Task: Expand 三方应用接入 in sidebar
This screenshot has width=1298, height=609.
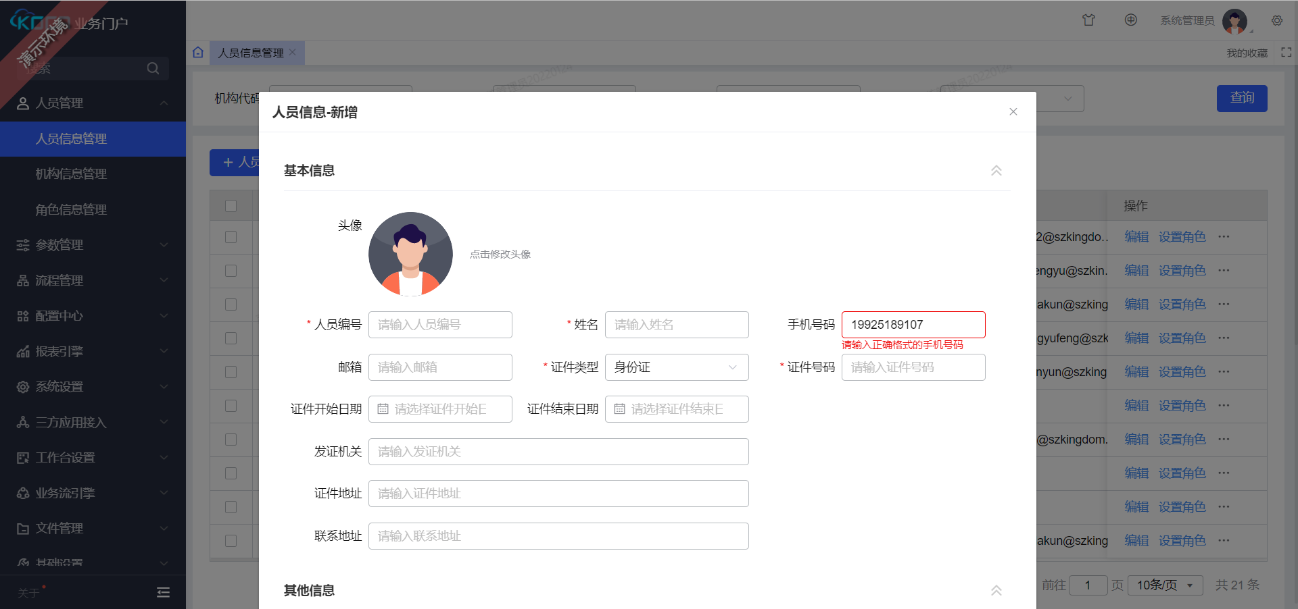Action: pos(93,422)
